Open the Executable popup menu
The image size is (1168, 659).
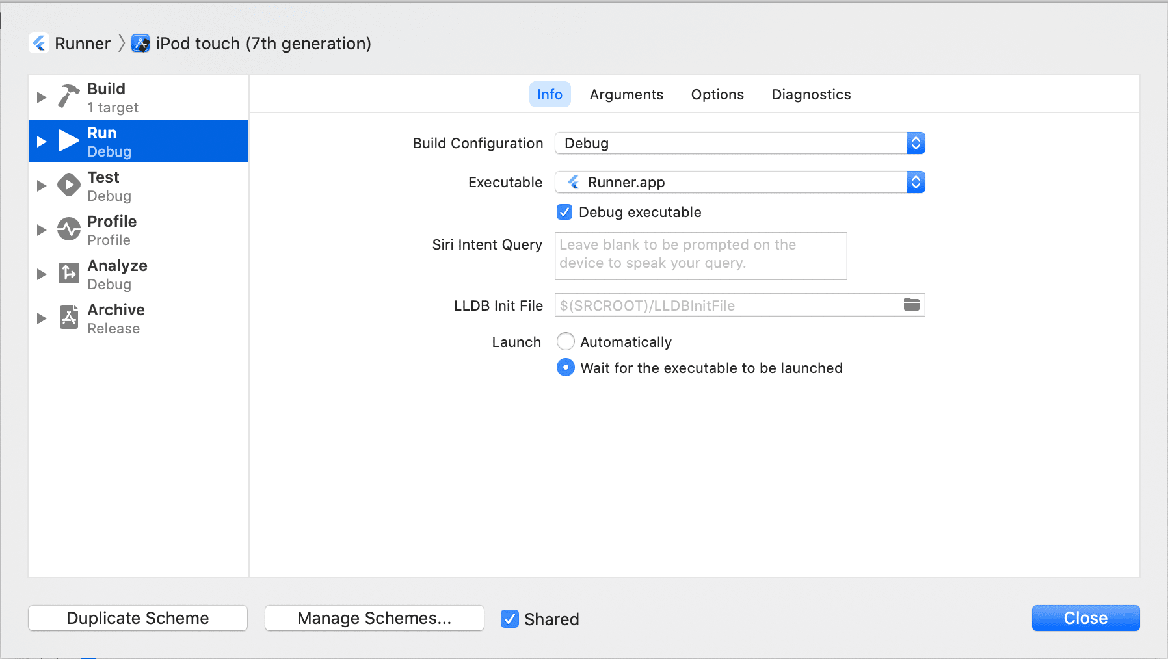click(739, 182)
